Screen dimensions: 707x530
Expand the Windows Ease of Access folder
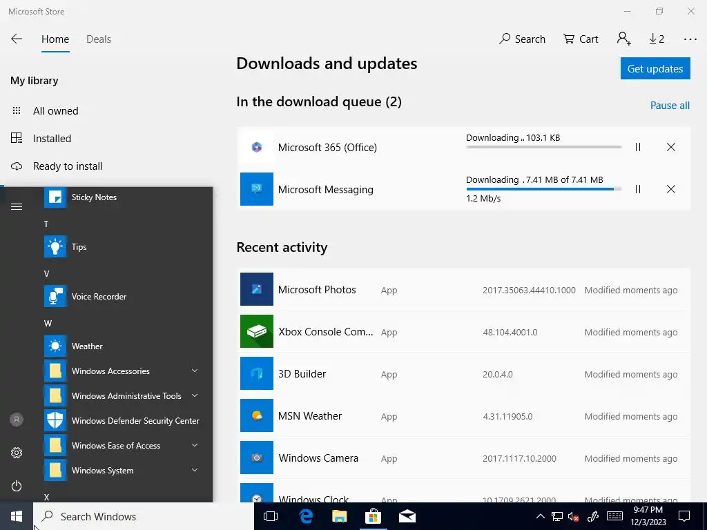[x=122, y=445]
